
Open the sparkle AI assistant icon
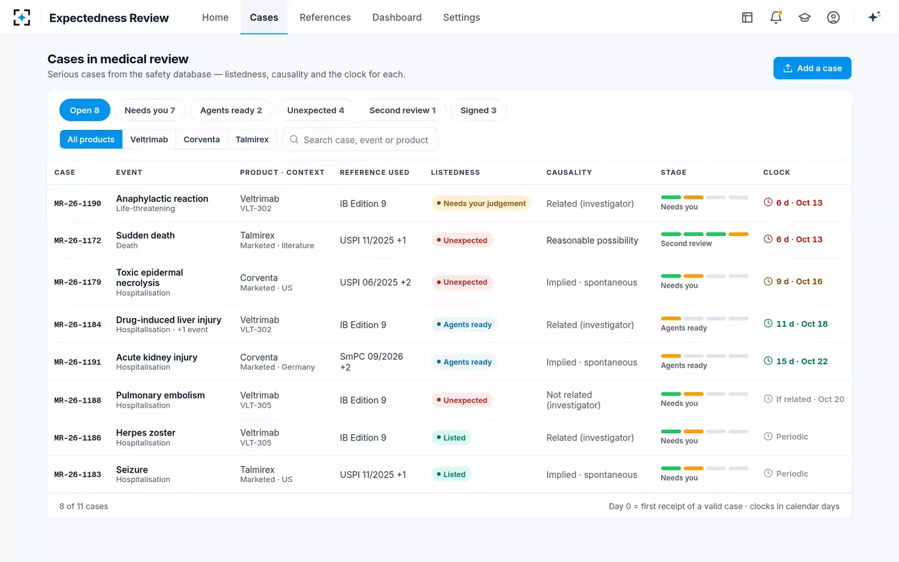point(874,17)
